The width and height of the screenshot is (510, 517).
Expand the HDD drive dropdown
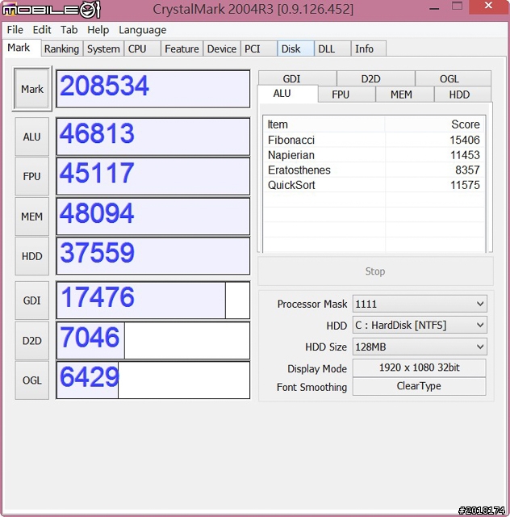(x=420, y=325)
